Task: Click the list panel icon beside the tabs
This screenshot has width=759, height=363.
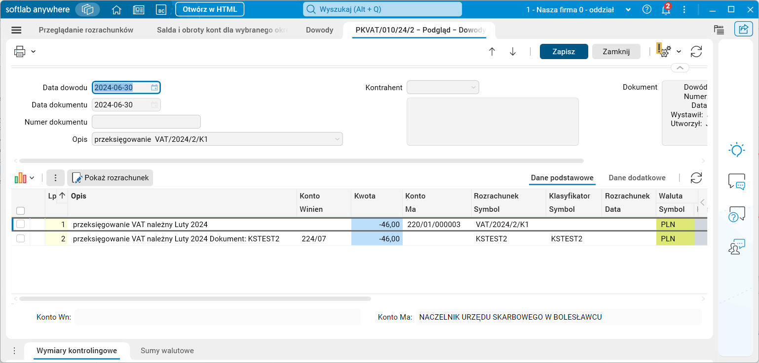Action: pos(719,30)
